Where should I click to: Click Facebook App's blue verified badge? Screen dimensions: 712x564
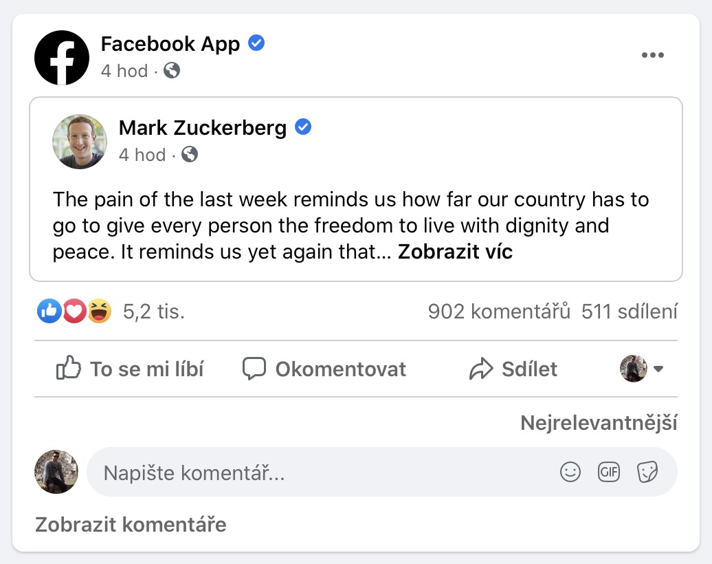257,44
